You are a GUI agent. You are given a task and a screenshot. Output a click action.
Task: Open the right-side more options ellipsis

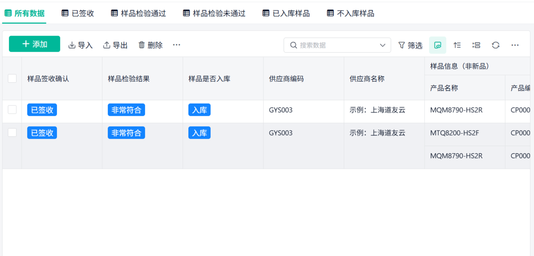coord(515,45)
